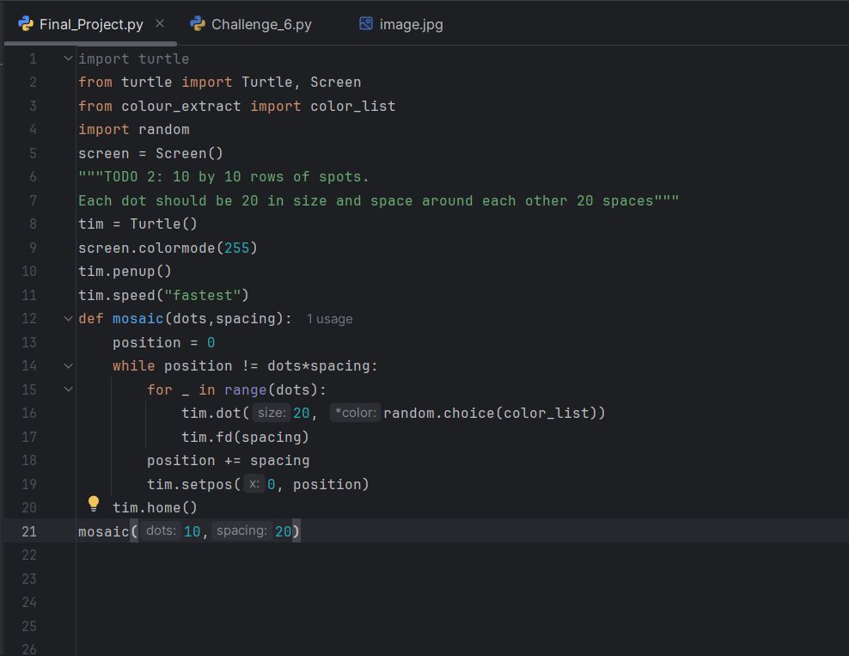This screenshot has height=656, width=849.
Task: Click 'position += spacing' statement
Action: pos(229,461)
